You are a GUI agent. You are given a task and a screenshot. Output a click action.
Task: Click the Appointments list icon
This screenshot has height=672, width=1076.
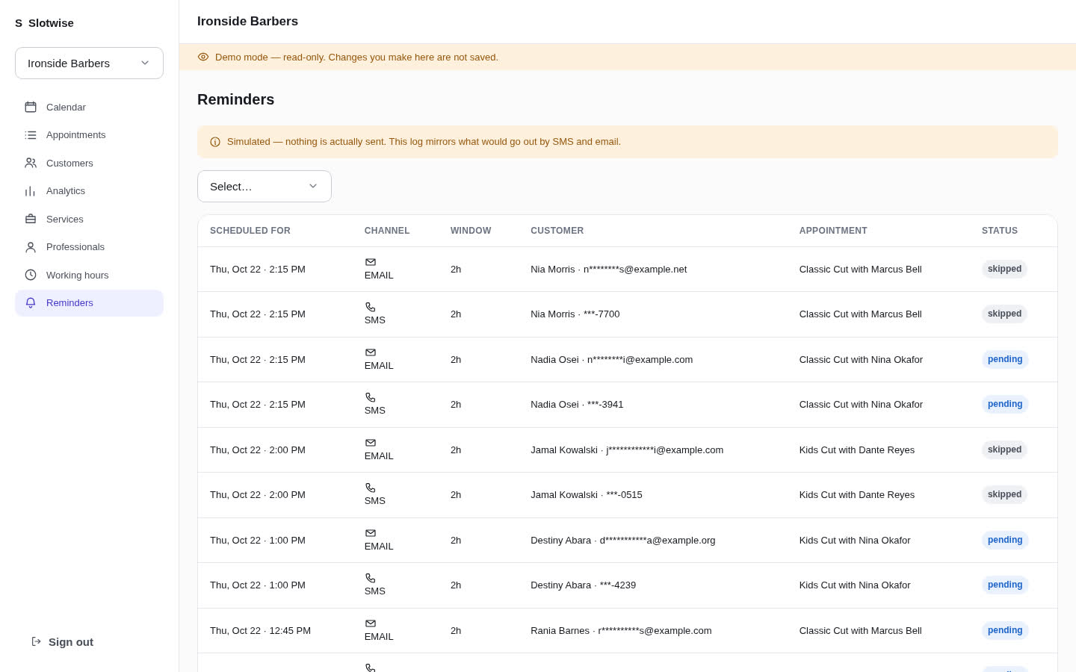(31, 135)
